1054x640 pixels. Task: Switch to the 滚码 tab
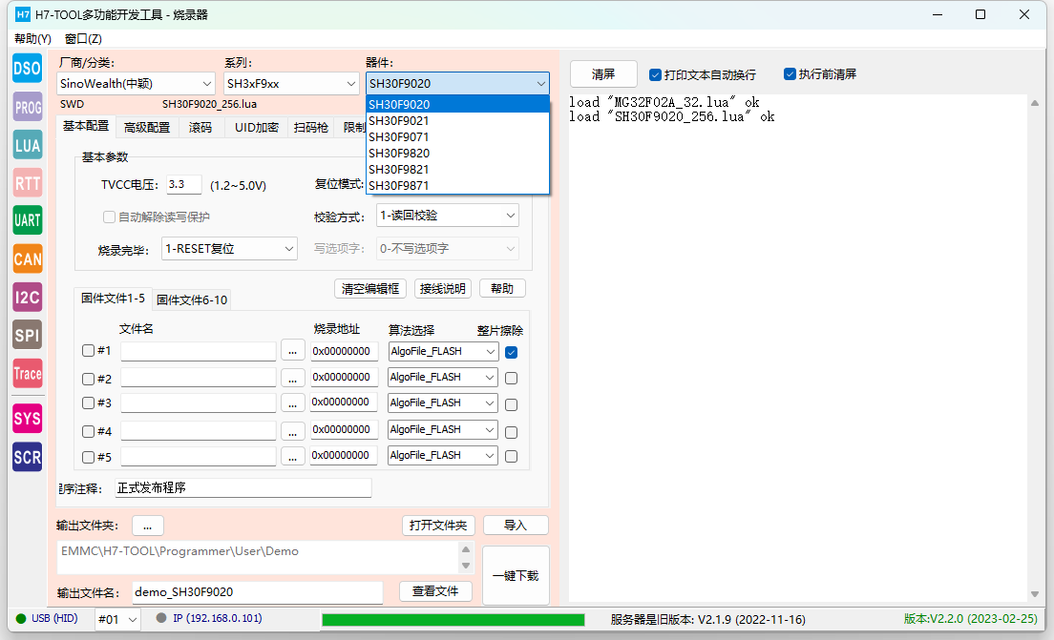coord(200,128)
